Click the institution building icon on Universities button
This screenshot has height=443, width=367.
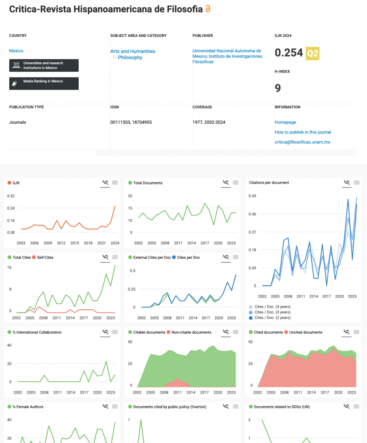(x=16, y=65)
